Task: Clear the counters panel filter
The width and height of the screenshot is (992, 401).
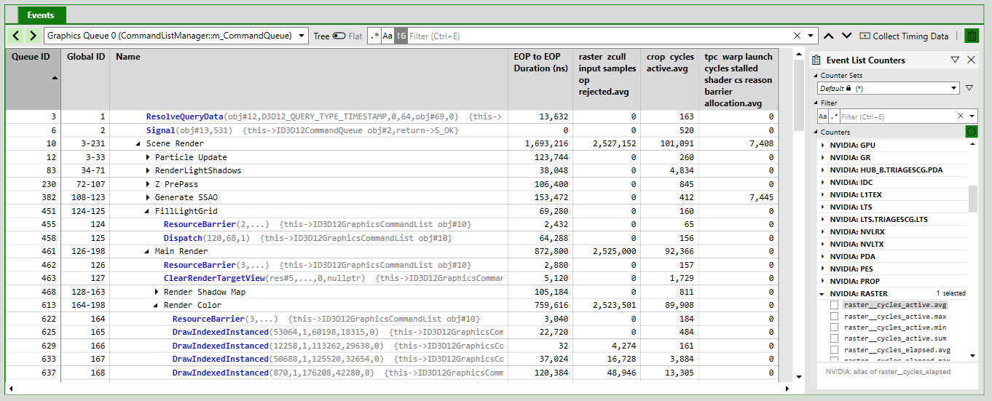Action: [x=961, y=116]
